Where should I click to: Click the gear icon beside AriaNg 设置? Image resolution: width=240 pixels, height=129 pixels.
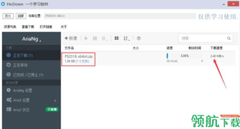[x=9, y=90]
